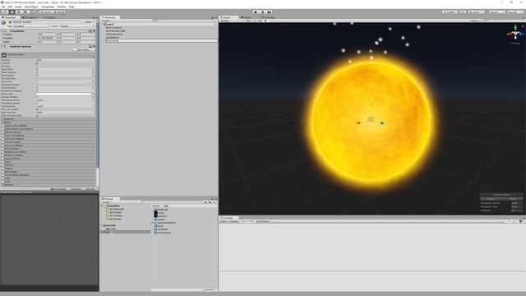
Task: Toggle Local/Global handle rotation button
Action: [58, 12]
